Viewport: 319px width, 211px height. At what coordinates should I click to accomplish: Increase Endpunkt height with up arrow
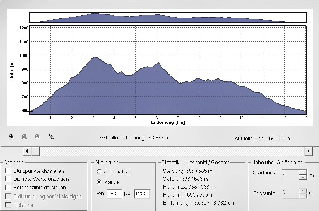[x=302, y=191]
